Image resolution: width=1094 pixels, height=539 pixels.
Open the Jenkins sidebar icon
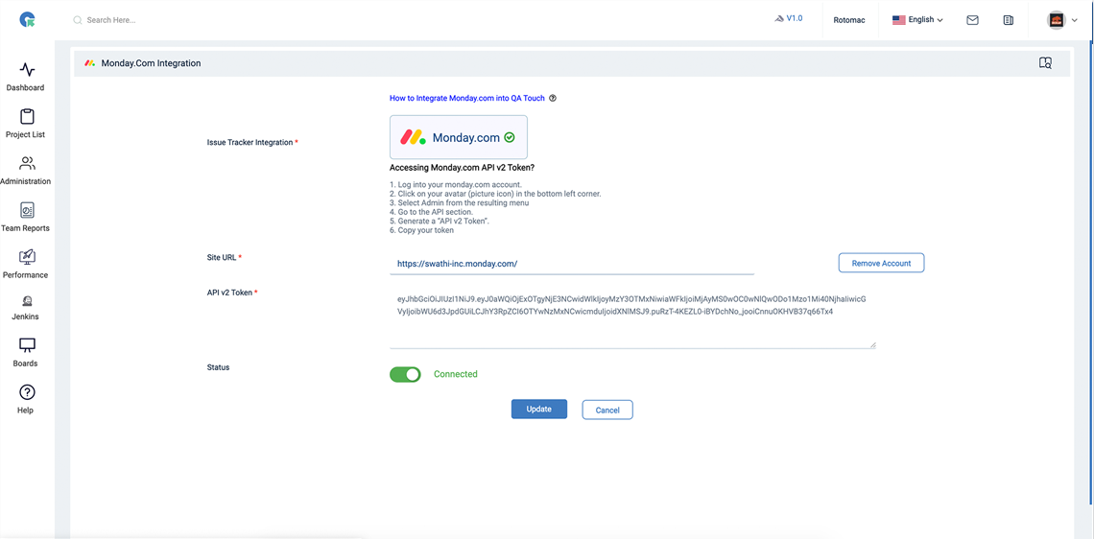point(26,301)
